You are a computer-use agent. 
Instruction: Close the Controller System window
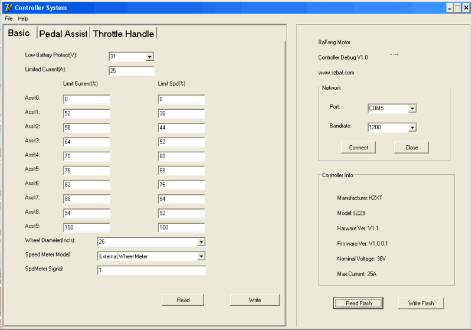click(466, 8)
